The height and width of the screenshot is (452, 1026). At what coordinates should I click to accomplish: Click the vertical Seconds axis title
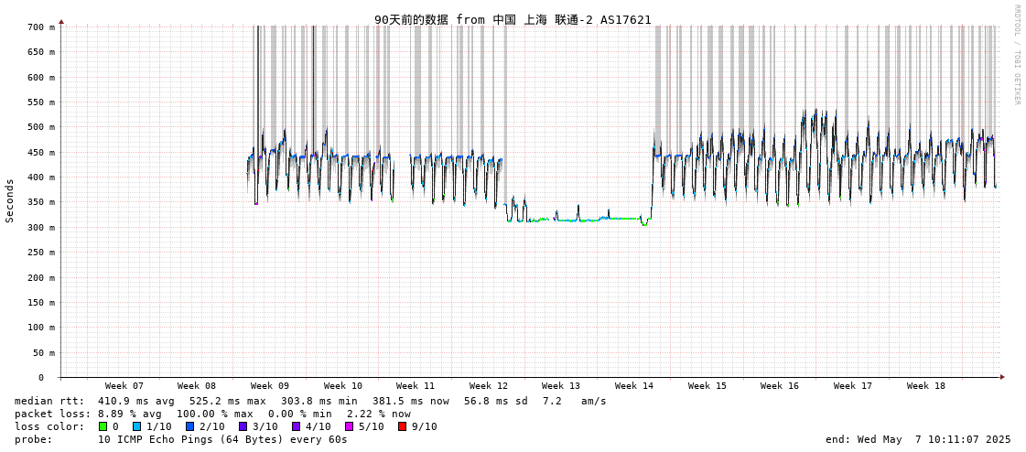[10, 200]
